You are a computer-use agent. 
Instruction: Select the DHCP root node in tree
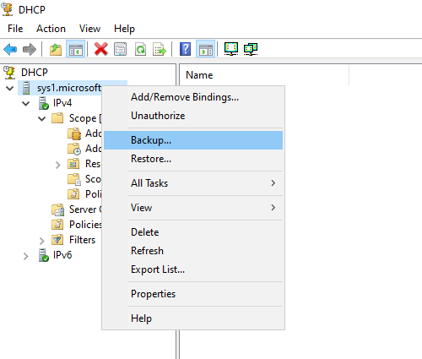35,73
